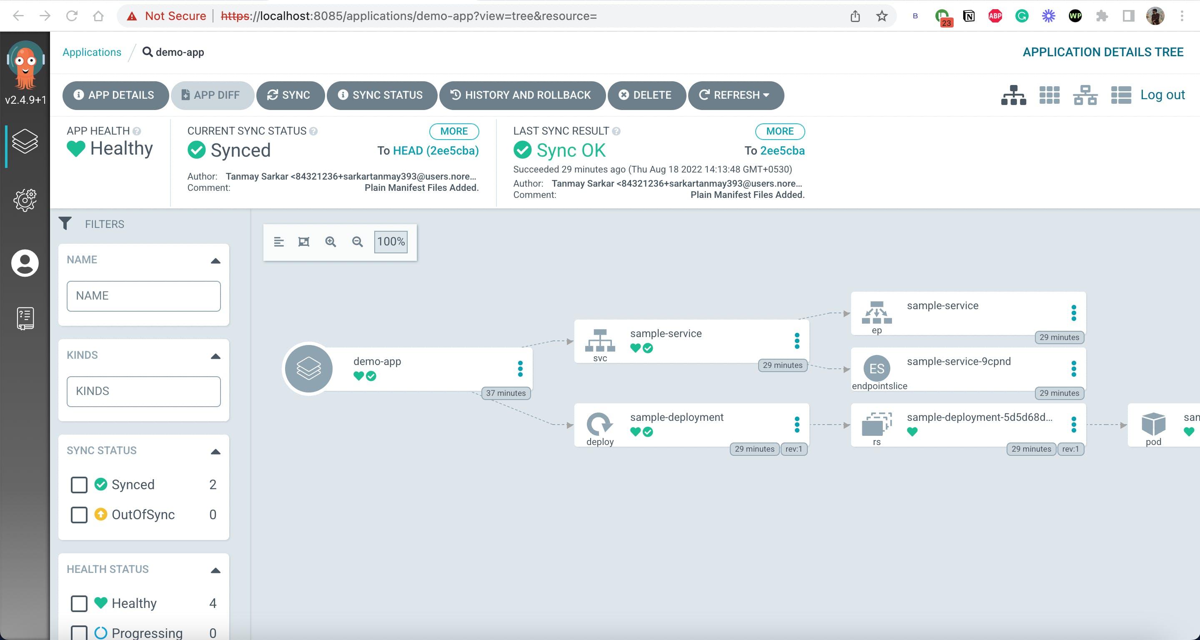Switch to Pods view icon
The height and width of the screenshot is (640, 1200).
(x=1049, y=95)
